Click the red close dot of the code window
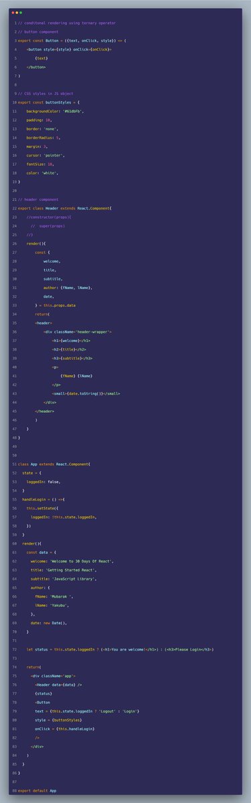Screen dimensions: 251x803 tap(12, 13)
